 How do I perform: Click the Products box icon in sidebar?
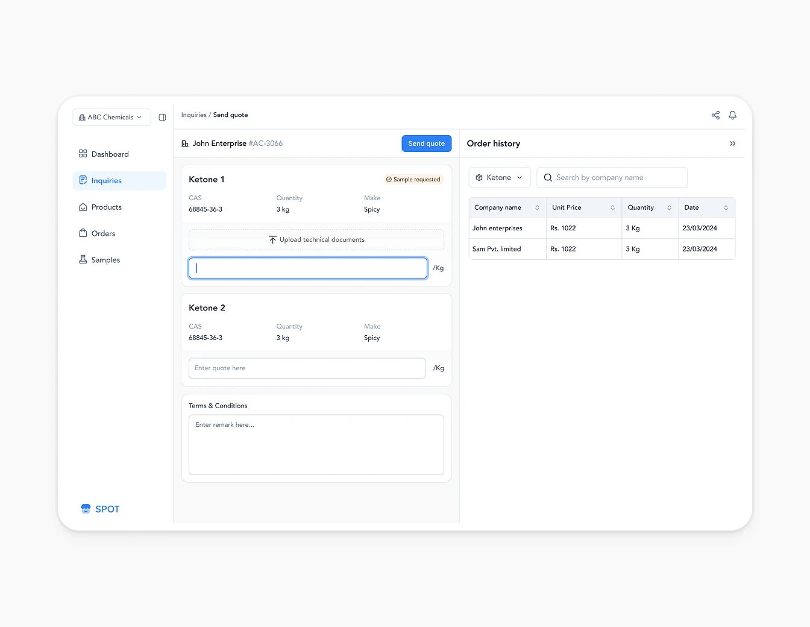[83, 207]
